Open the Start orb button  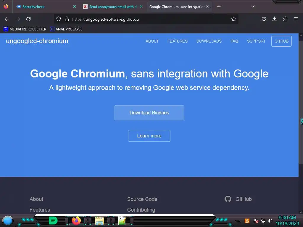pyautogui.click(x=7, y=220)
